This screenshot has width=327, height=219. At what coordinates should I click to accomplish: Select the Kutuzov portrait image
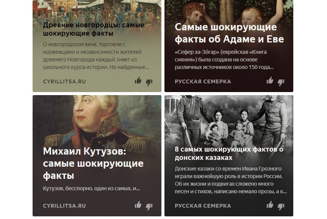coord(97,120)
